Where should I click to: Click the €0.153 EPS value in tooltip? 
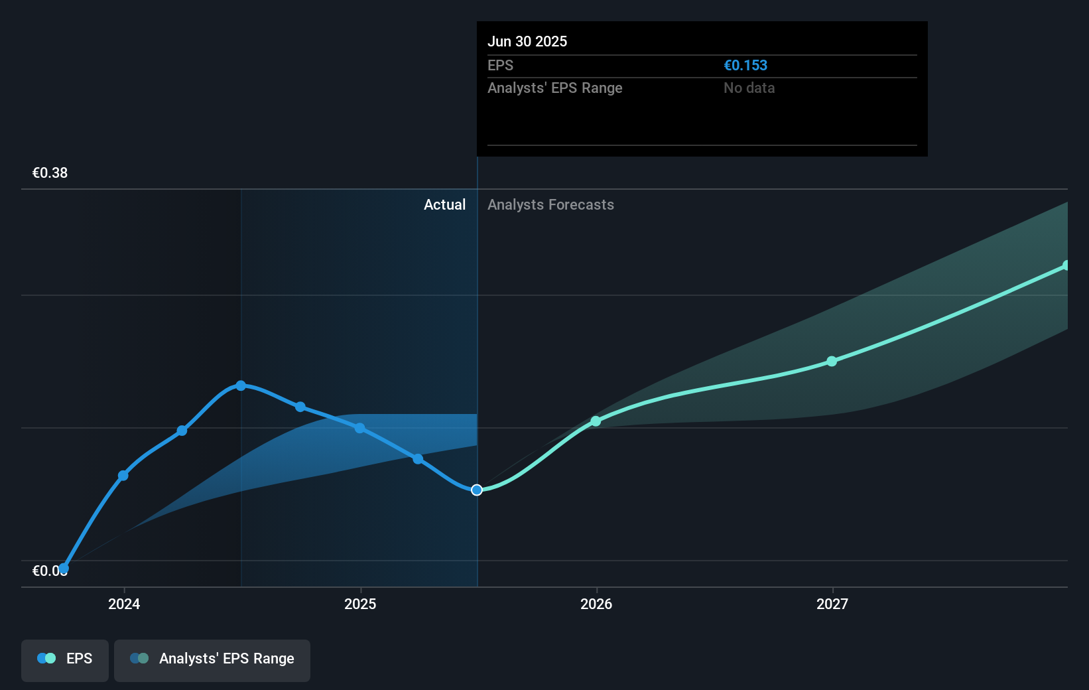pos(745,65)
